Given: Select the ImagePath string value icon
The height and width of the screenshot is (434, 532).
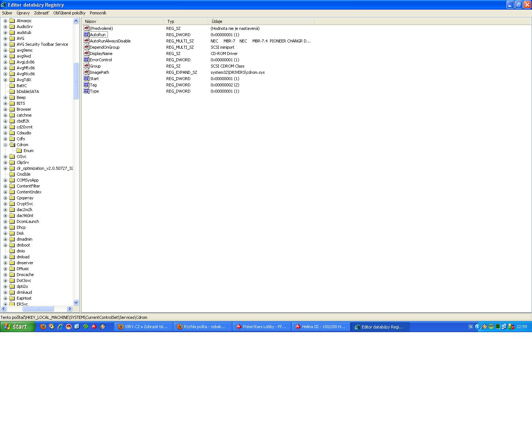Looking at the screenshot, I should (86, 72).
